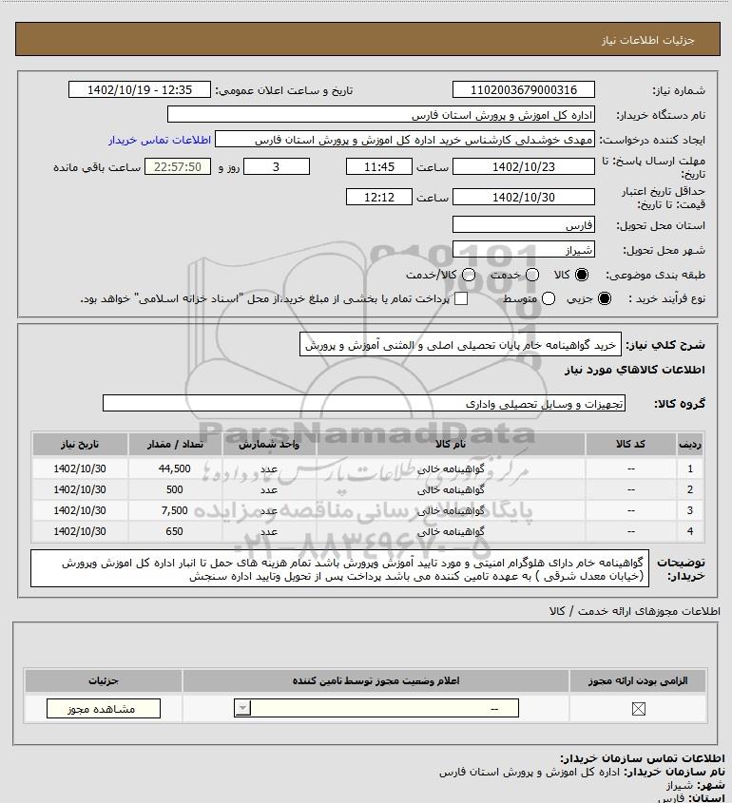Click the شرح کلی نیاز description field
The height and width of the screenshot is (803, 732).
460,344
